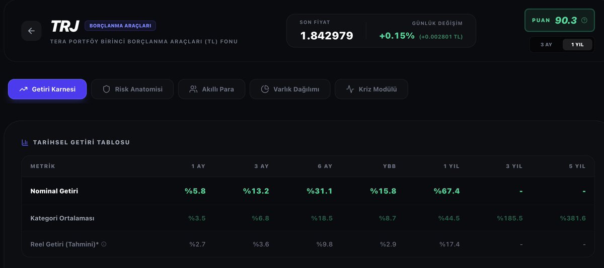
Task: Click the (+0.002801 TL) change amount
Action: pyautogui.click(x=441, y=37)
